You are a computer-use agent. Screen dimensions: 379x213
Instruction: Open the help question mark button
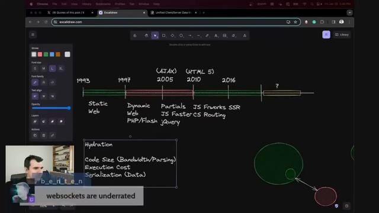(x=346, y=206)
